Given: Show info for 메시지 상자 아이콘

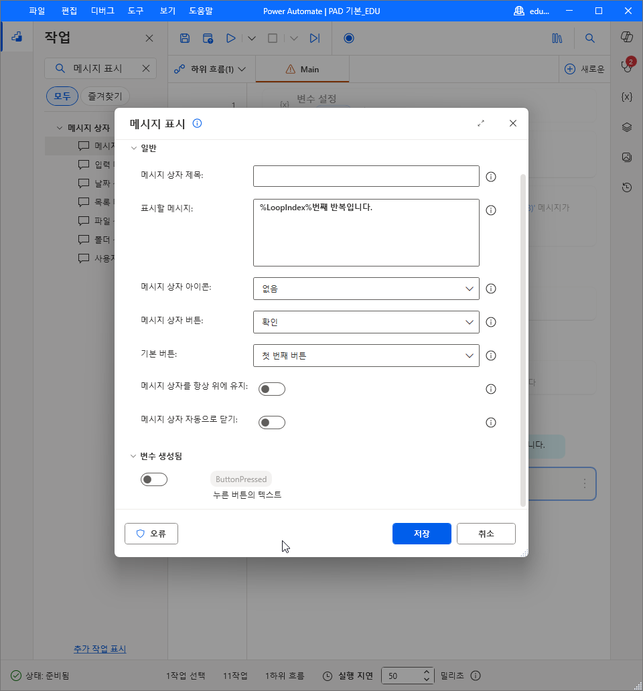Looking at the screenshot, I should click(x=491, y=289).
